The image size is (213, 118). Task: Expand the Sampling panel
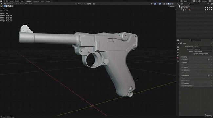196,57
